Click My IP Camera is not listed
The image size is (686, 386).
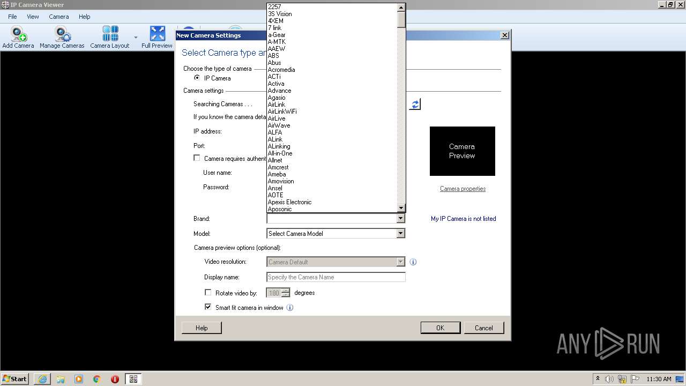click(x=464, y=219)
